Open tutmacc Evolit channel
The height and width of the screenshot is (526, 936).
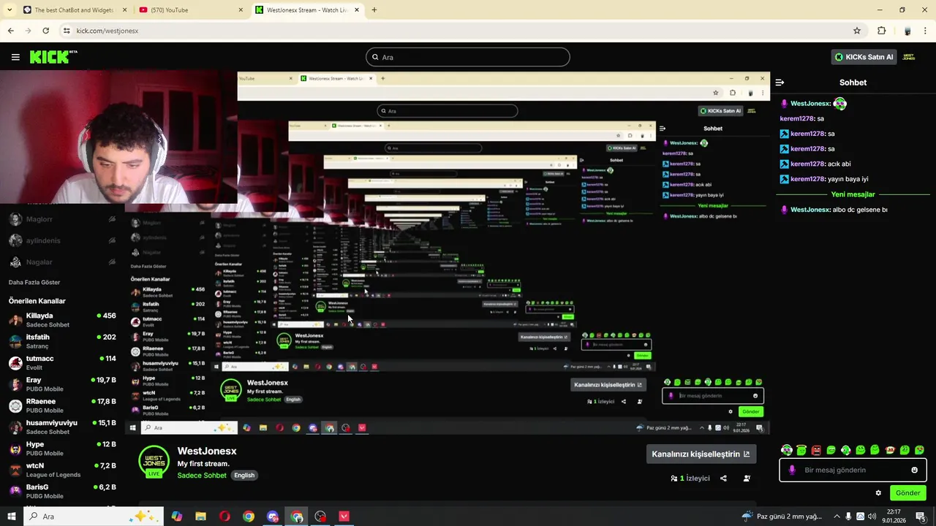pyautogui.click(x=62, y=363)
